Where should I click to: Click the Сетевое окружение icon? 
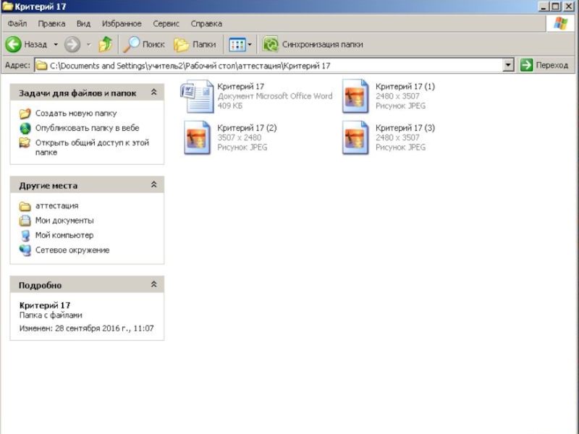(x=25, y=250)
